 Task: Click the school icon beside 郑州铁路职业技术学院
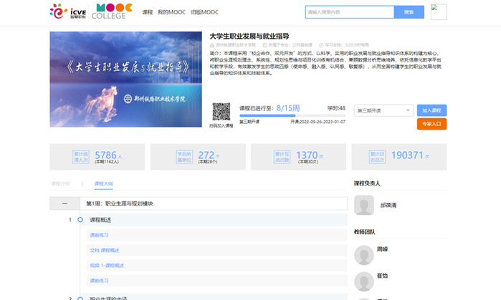212,45
